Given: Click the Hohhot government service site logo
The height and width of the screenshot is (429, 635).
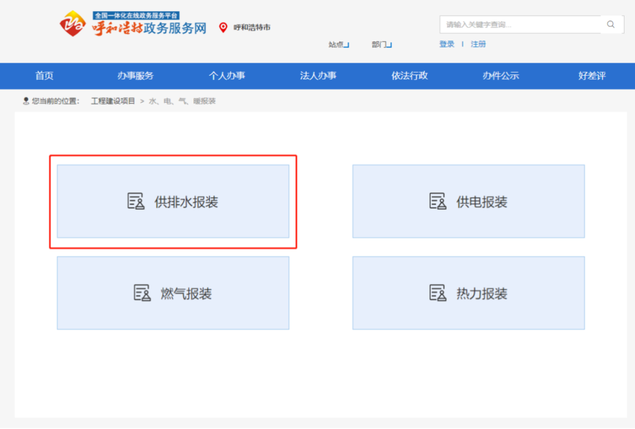Looking at the screenshot, I should (133, 24).
